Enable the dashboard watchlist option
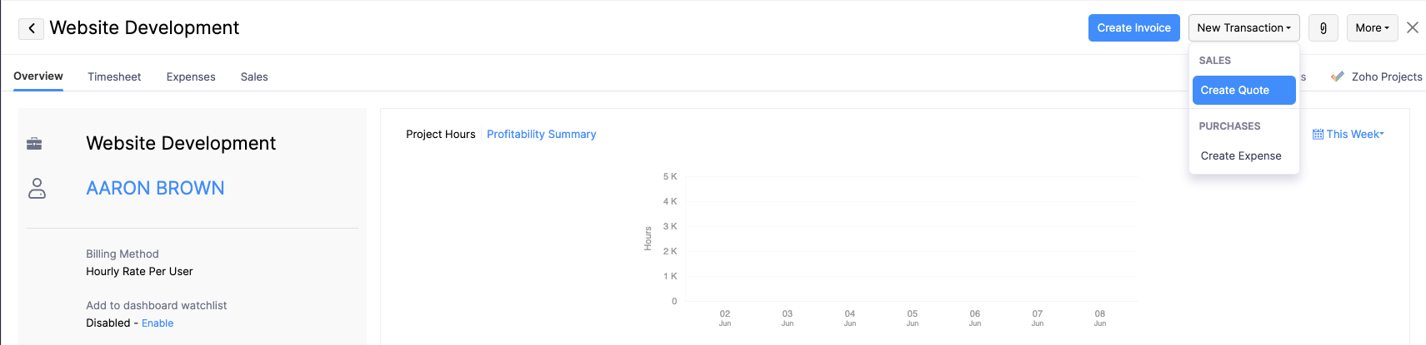This screenshot has width=1426, height=345. (158, 323)
